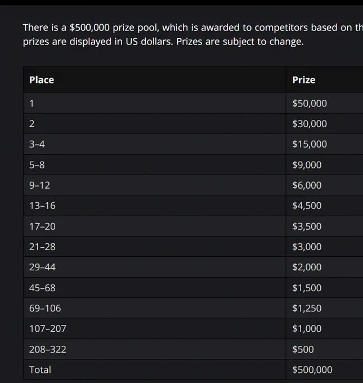Image resolution: width=363 pixels, height=383 pixels.
Task: Click the Total row label
Action: click(x=41, y=369)
